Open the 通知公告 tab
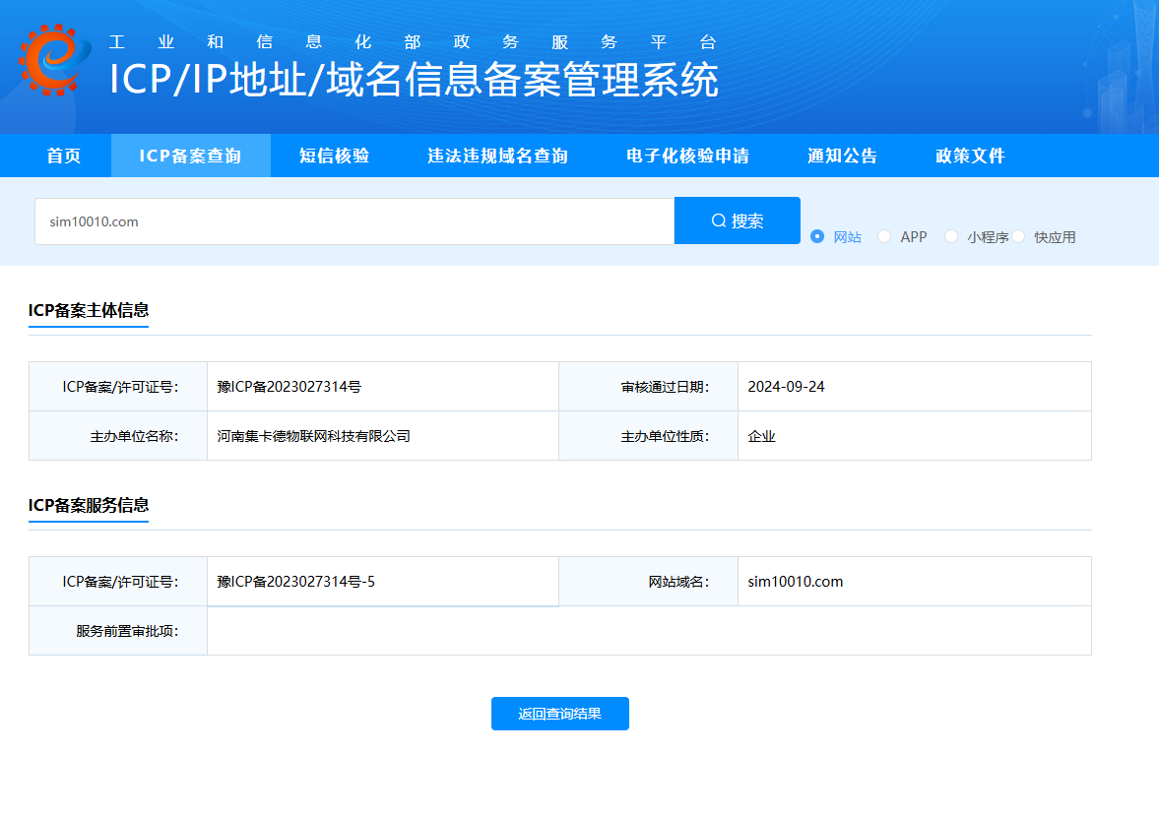 coord(842,156)
